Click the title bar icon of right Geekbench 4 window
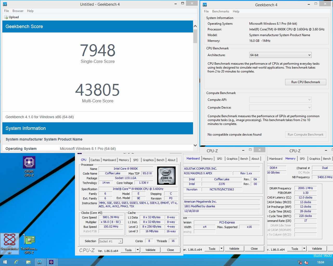 [x=205, y=5]
